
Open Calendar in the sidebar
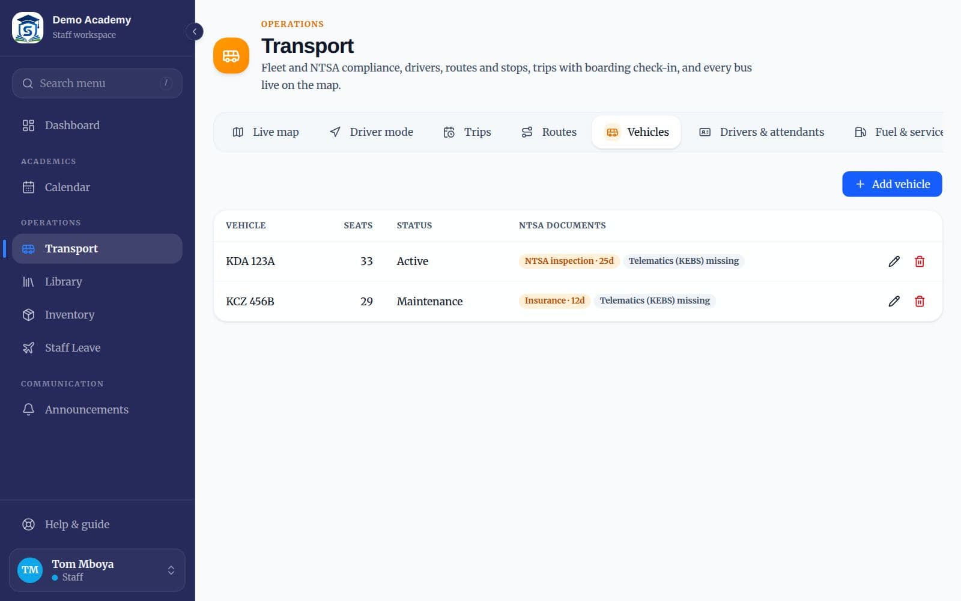(x=97, y=187)
